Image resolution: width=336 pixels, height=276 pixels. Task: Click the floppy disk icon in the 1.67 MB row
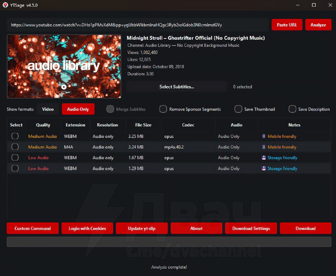point(264,157)
